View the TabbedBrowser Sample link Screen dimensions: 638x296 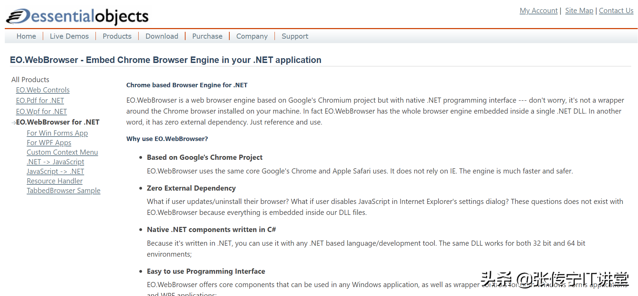tap(64, 191)
